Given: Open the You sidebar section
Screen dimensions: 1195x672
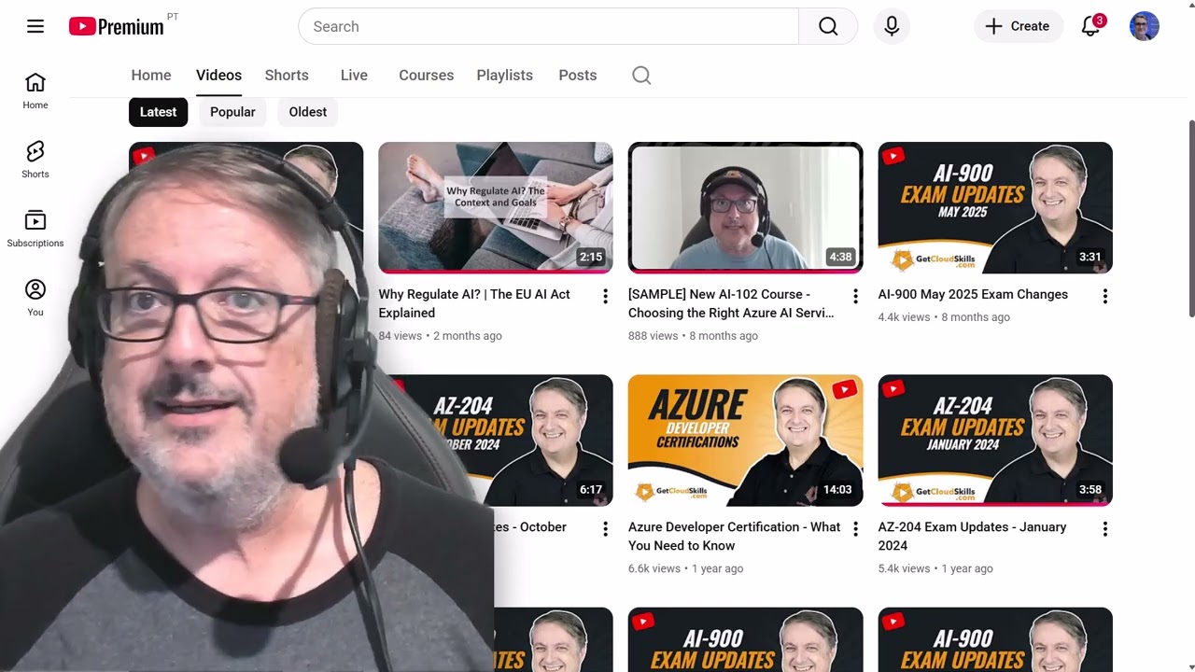Looking at the screenshot, I should coord(35,298).
